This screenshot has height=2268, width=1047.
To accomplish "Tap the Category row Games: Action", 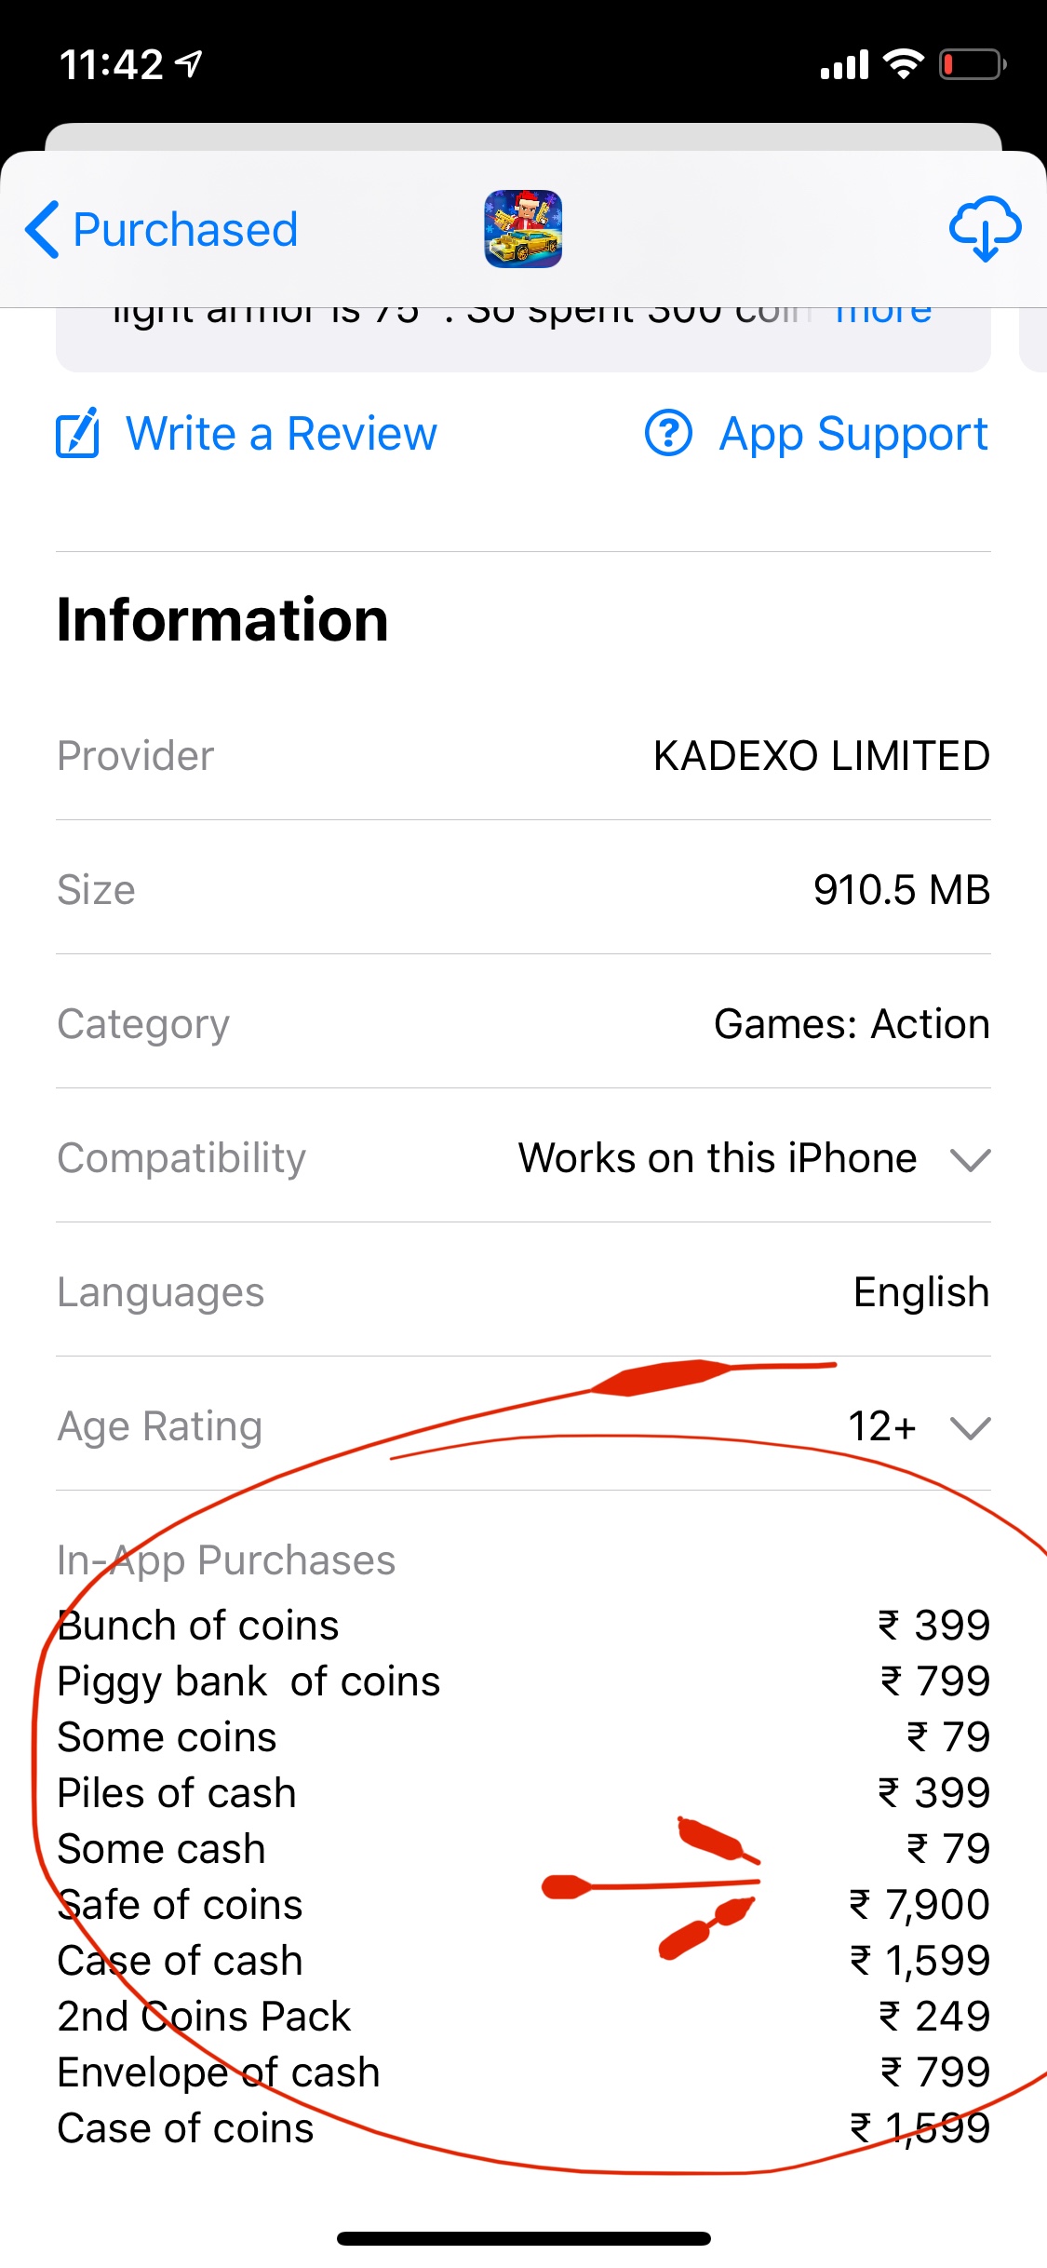I will 523,1024.
